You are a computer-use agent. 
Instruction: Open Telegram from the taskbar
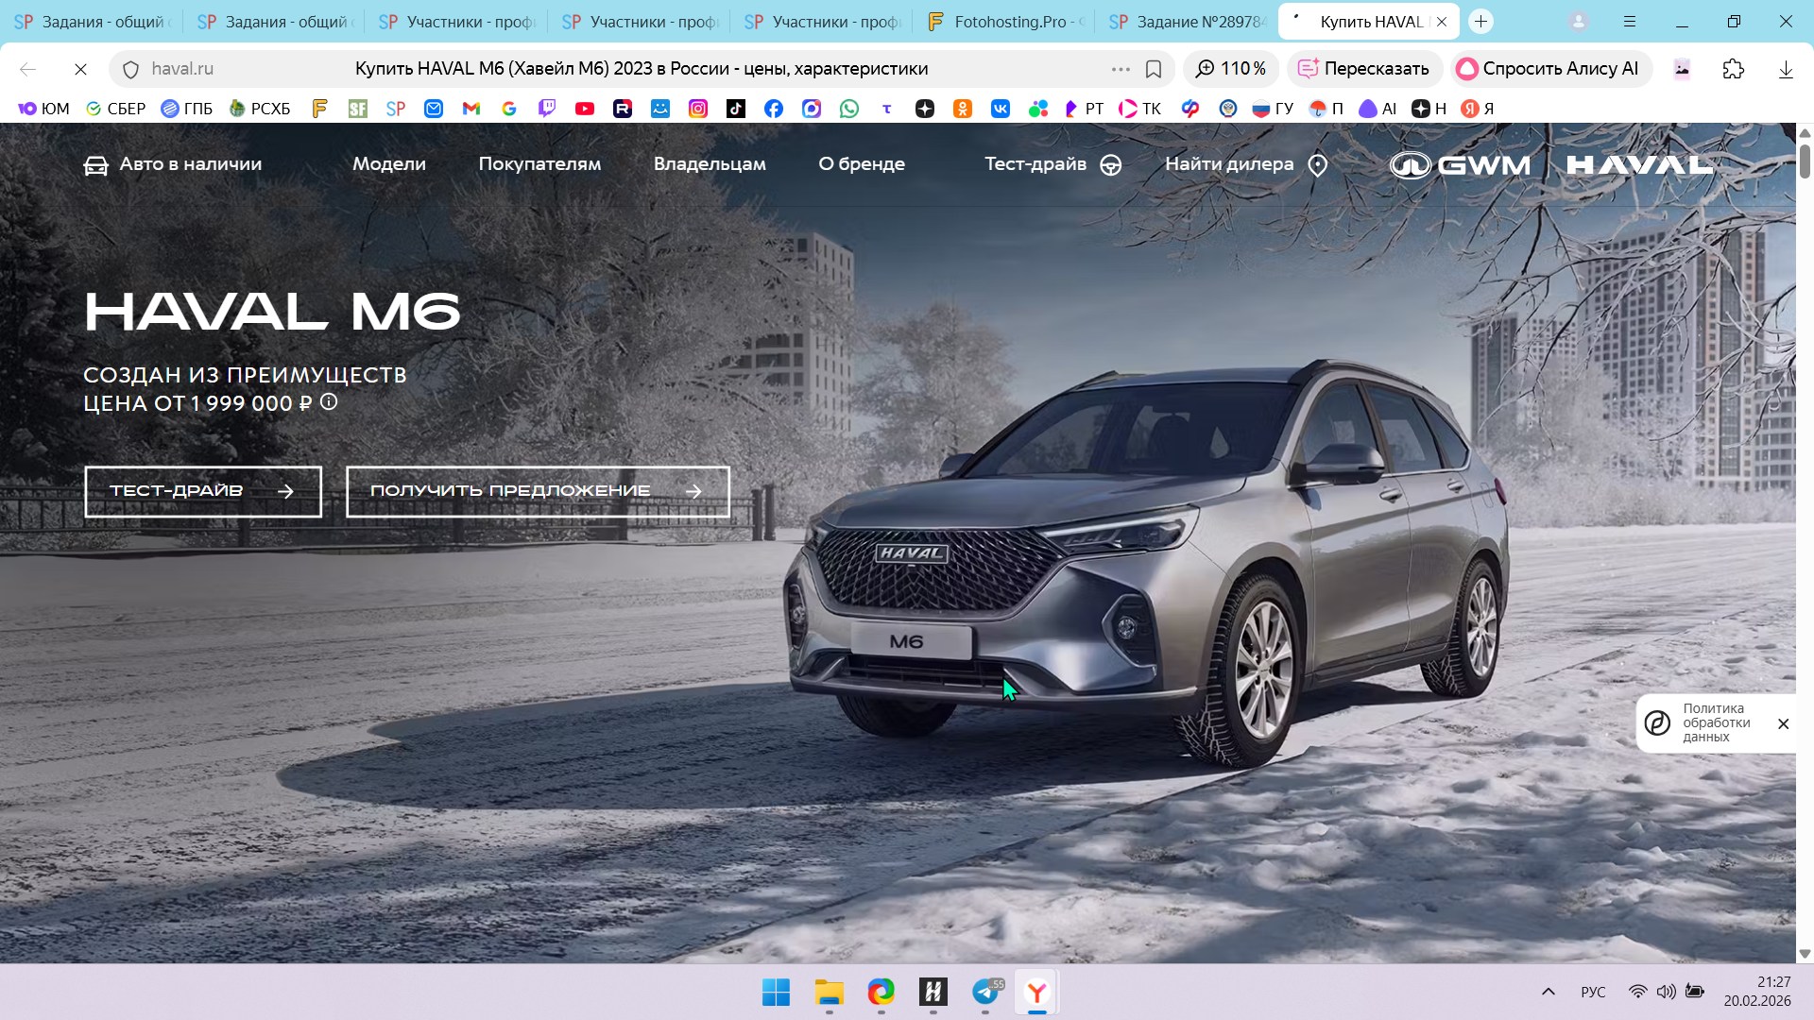tap(985, 992)
